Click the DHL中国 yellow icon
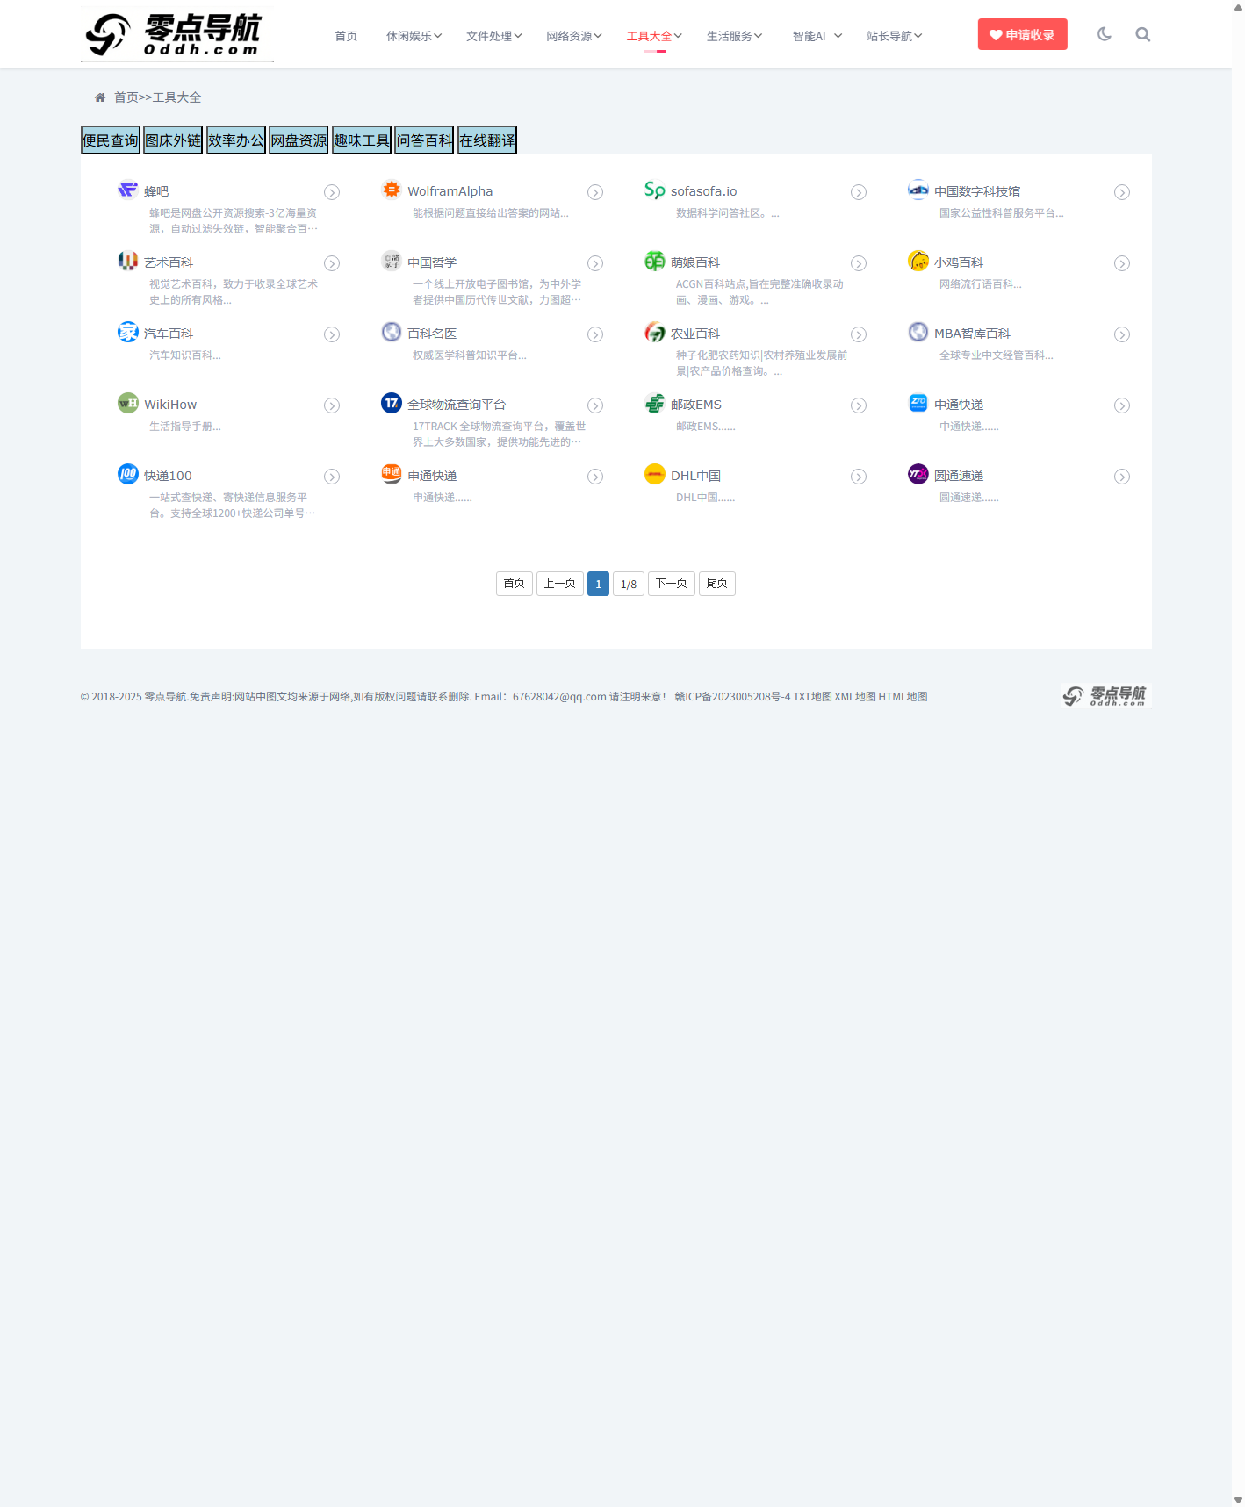Image resolution: width=1245 pixels, height=1507 pixels. (x=655, y=474)
